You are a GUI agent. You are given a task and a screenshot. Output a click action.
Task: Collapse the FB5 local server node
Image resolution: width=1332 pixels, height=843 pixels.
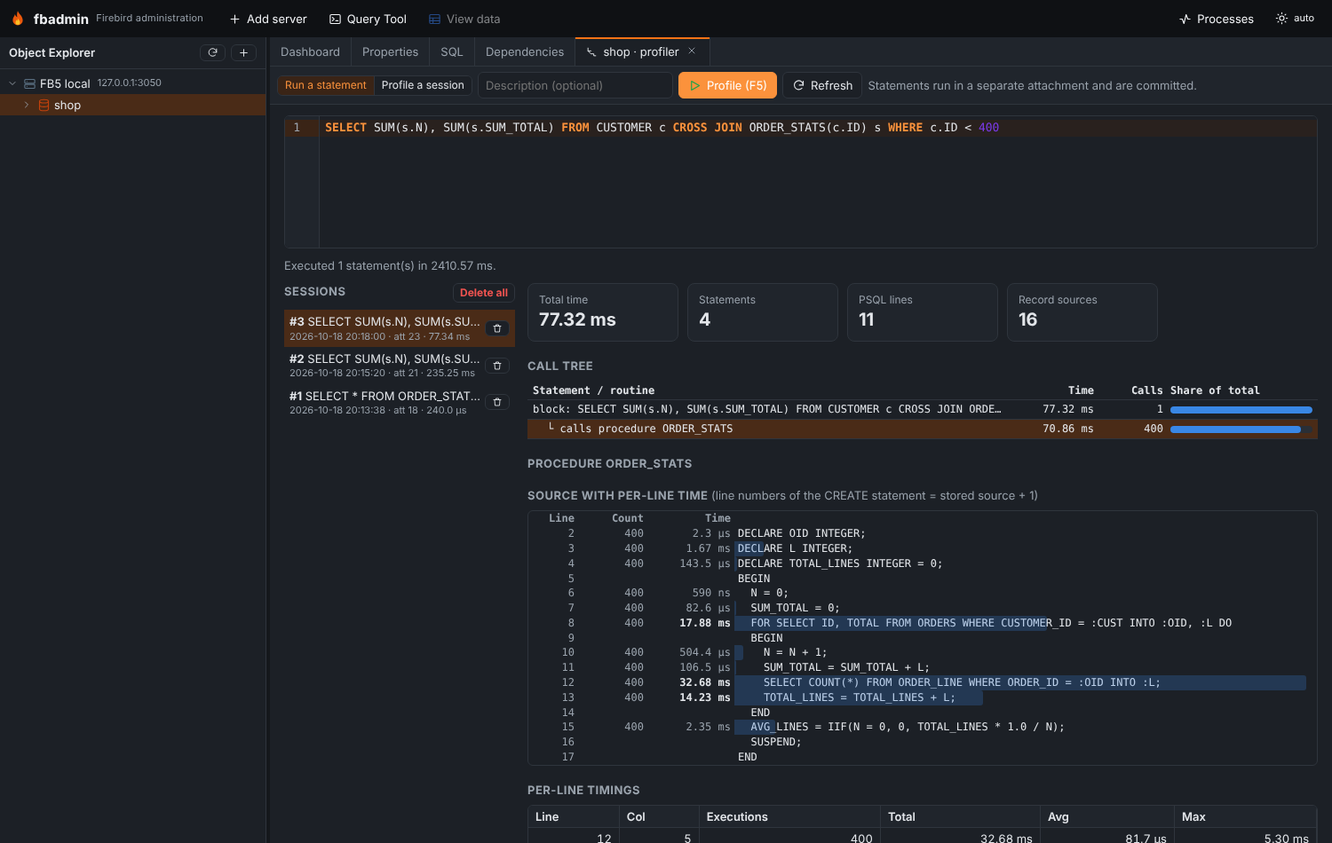[12, 83]
